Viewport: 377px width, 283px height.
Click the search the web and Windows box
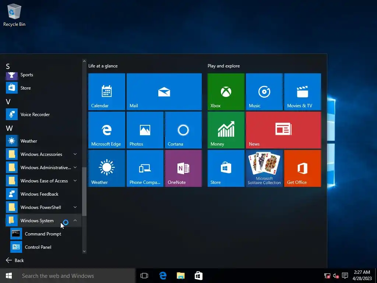coord(77,276)
